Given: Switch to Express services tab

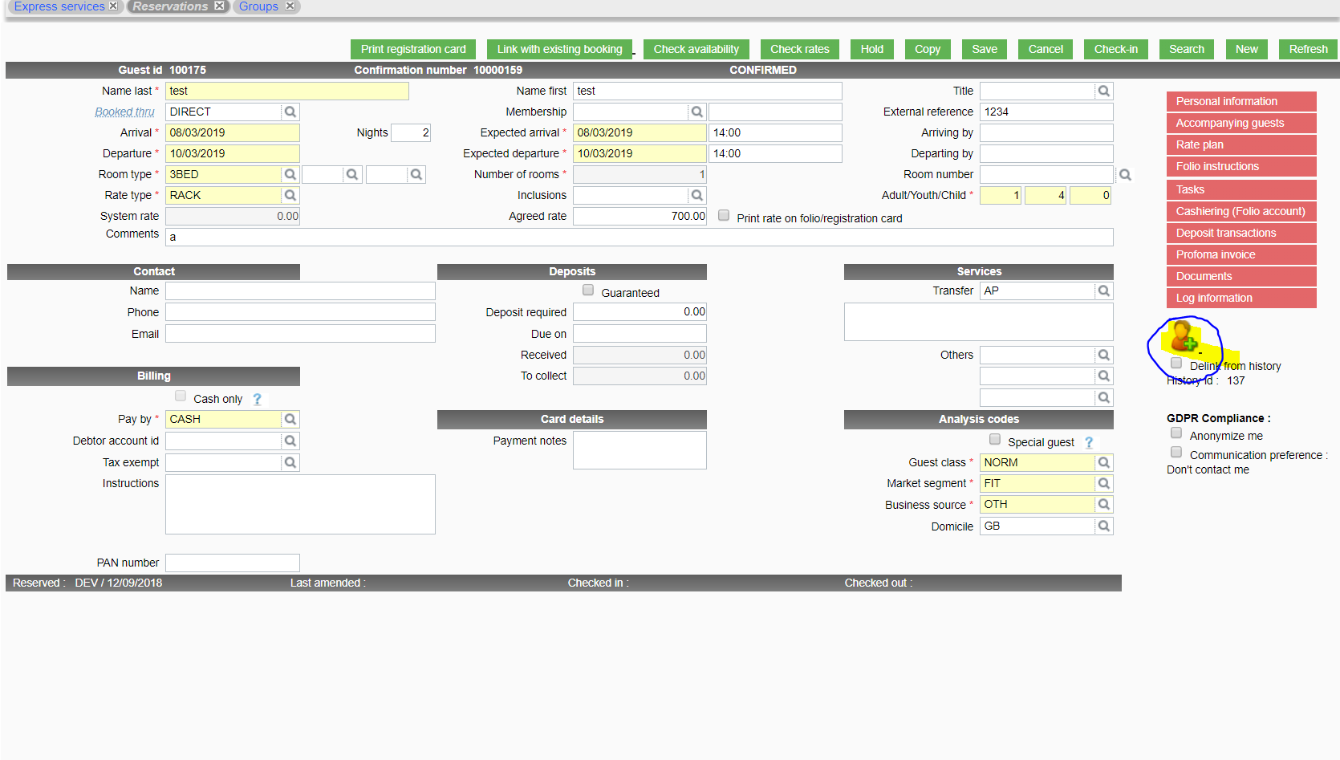Looking at the screenshot, I should pos(59,6).
